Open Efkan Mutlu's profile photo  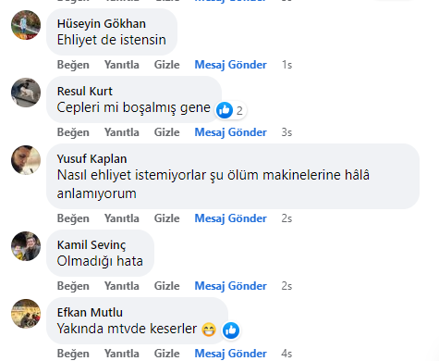click(x=26, y=314)
